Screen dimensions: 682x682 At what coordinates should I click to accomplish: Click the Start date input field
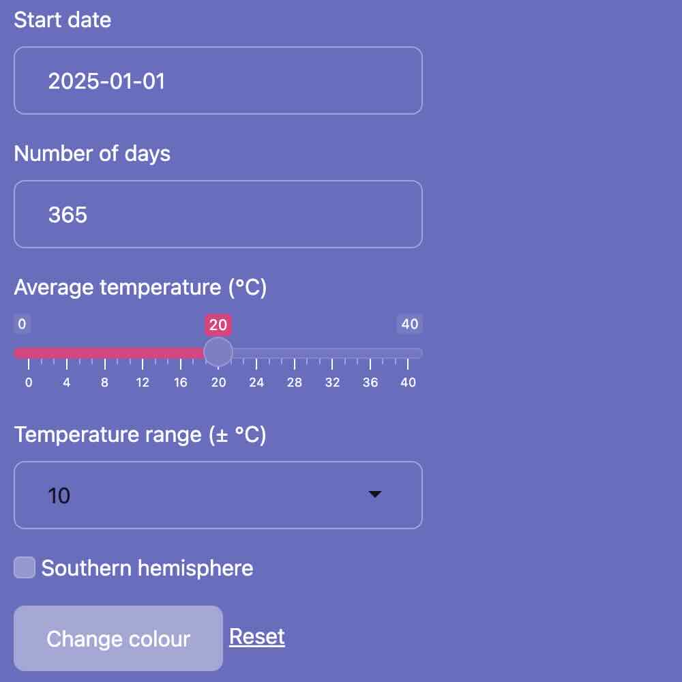coord(218,80)
